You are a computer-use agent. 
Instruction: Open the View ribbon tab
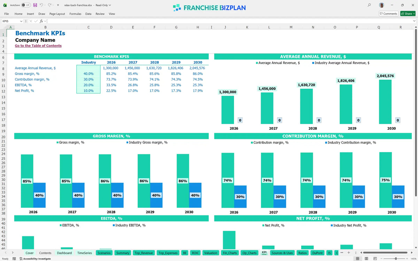coord(112,14)
